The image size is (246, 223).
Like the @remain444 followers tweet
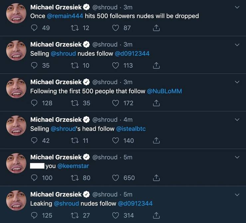point(116,28)
